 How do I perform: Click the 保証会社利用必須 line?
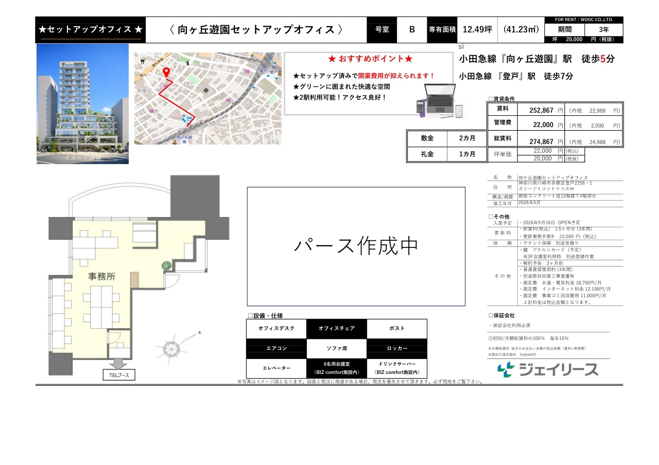[509, 326]
